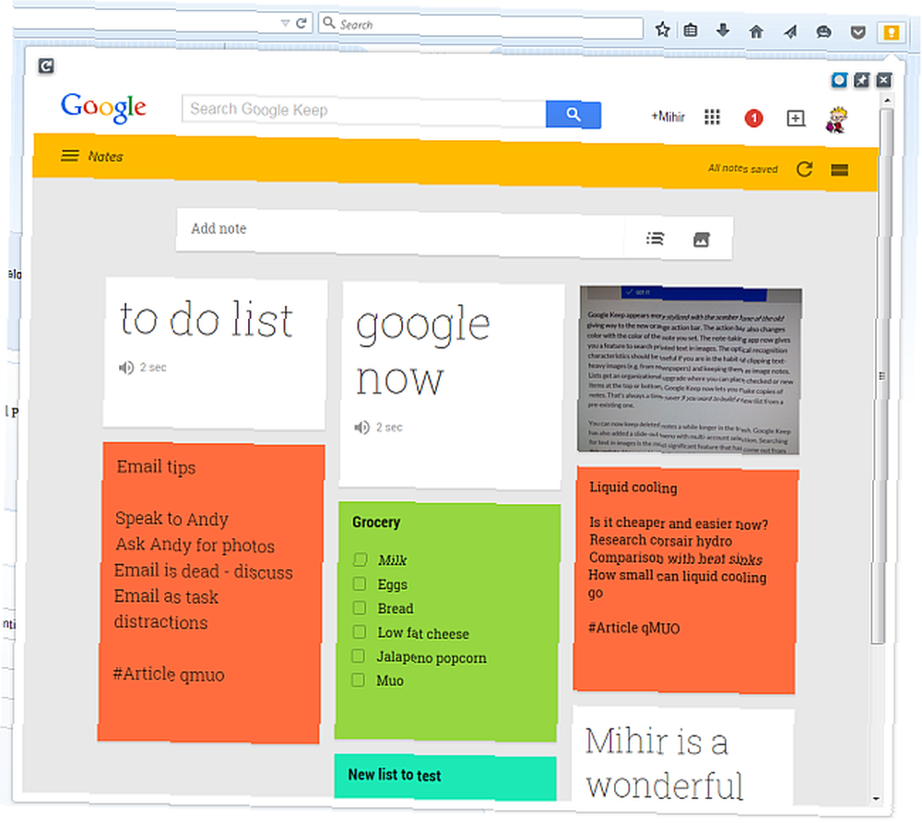Open the chat bubble toolbar icon
The image size is (922, 823).
823,32
